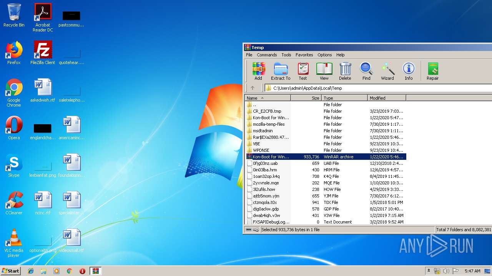Open Internet Explorer from taskbar
The image size is (492, 276).
(x=31, y=271)
